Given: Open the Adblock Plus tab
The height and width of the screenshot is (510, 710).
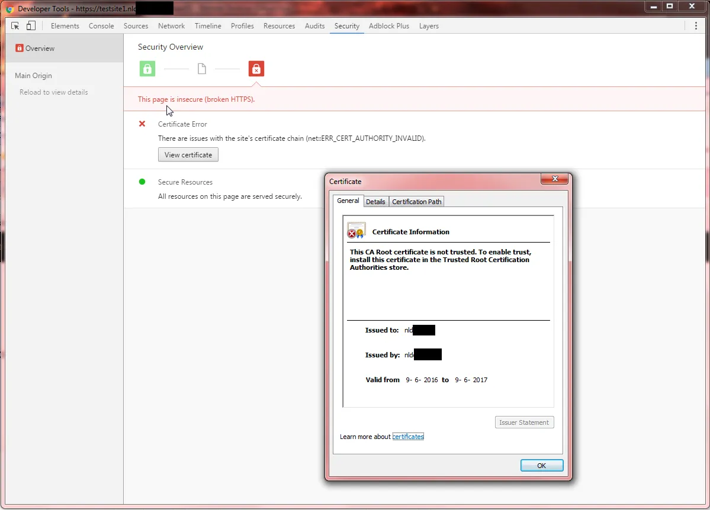Looking at the screenshot, I should [x=389, y=26].
